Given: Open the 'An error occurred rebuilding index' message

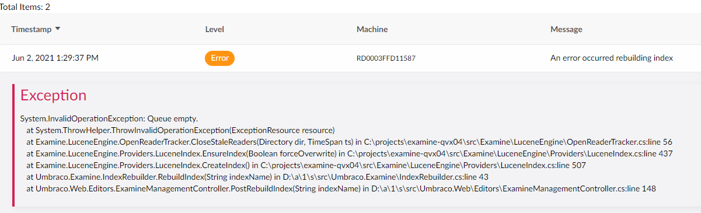Looking at the screenshot, I should [x=612, y=58].
